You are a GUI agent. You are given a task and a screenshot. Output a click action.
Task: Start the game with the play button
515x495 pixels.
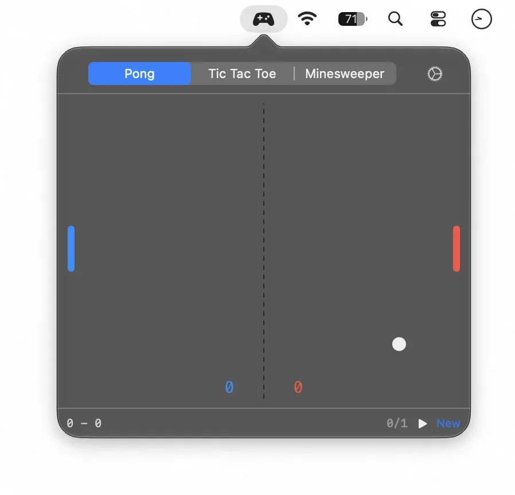coord(422,423)
